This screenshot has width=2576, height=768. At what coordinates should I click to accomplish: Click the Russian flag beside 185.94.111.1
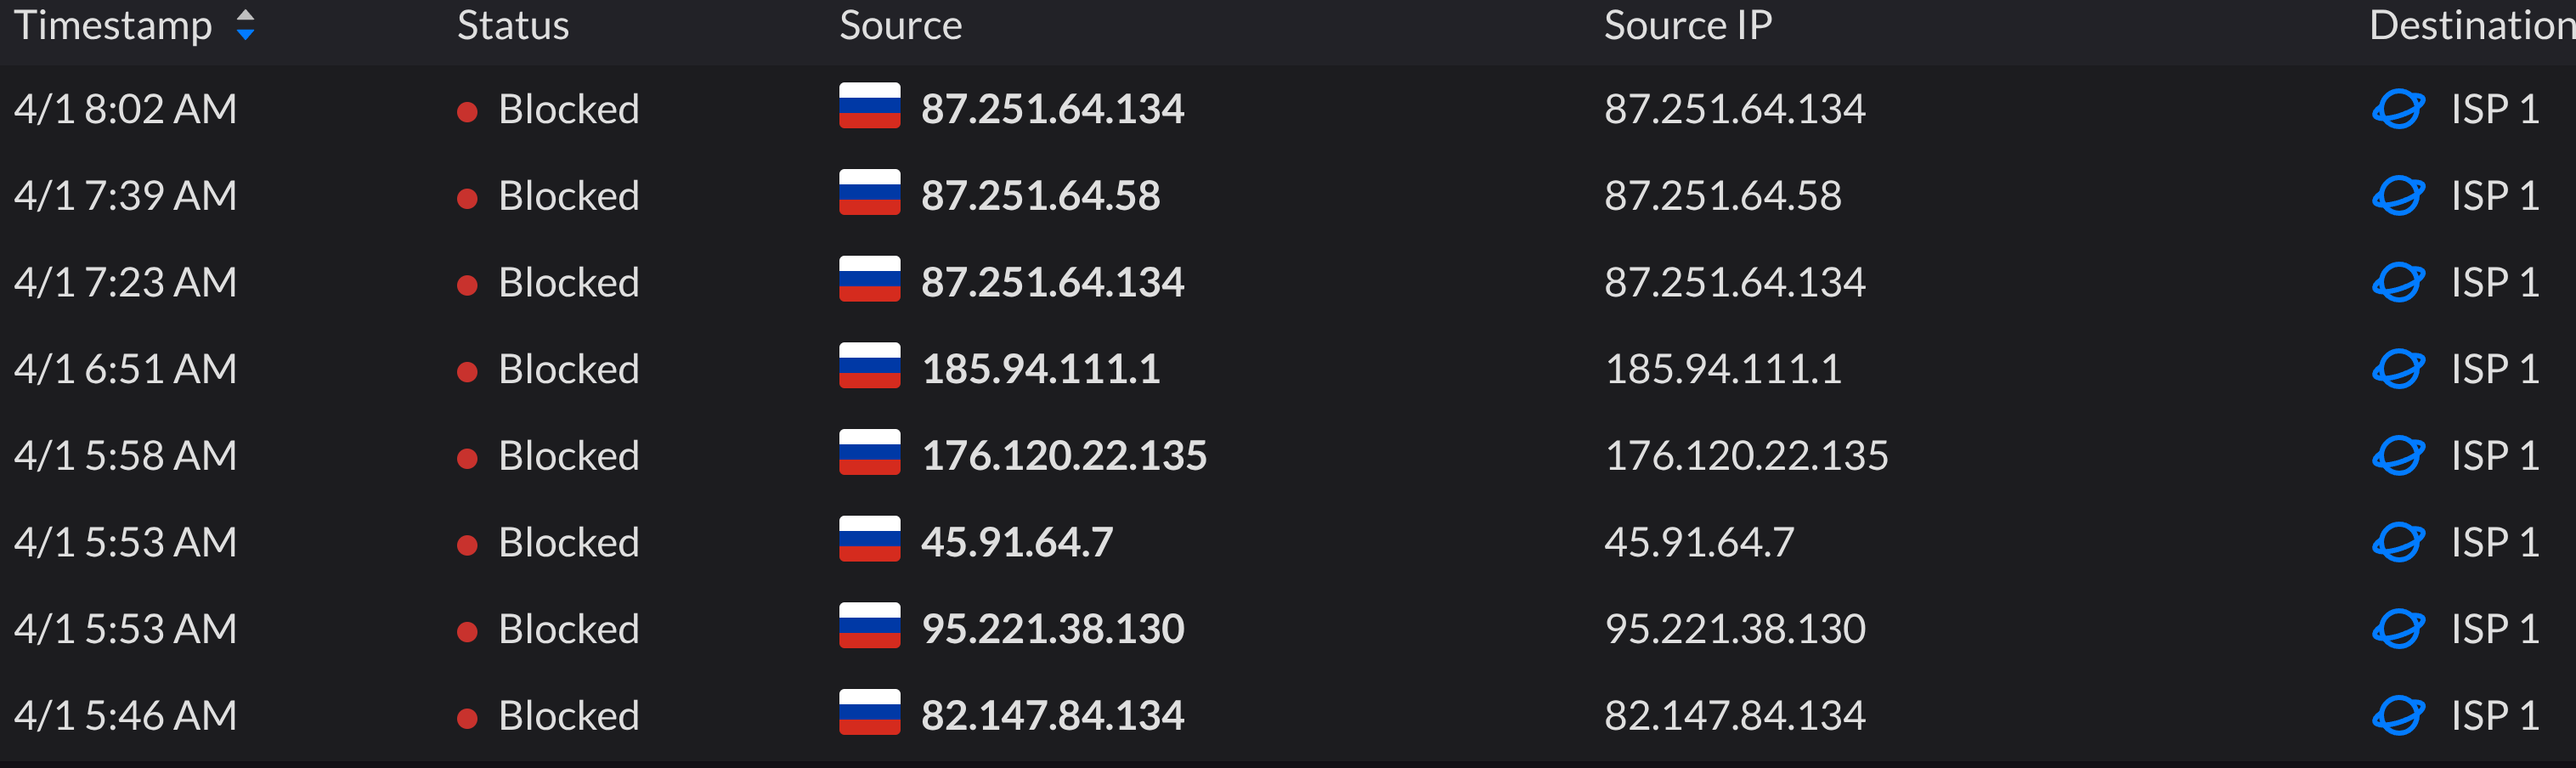pyautogui.click(x=869, y=366)
